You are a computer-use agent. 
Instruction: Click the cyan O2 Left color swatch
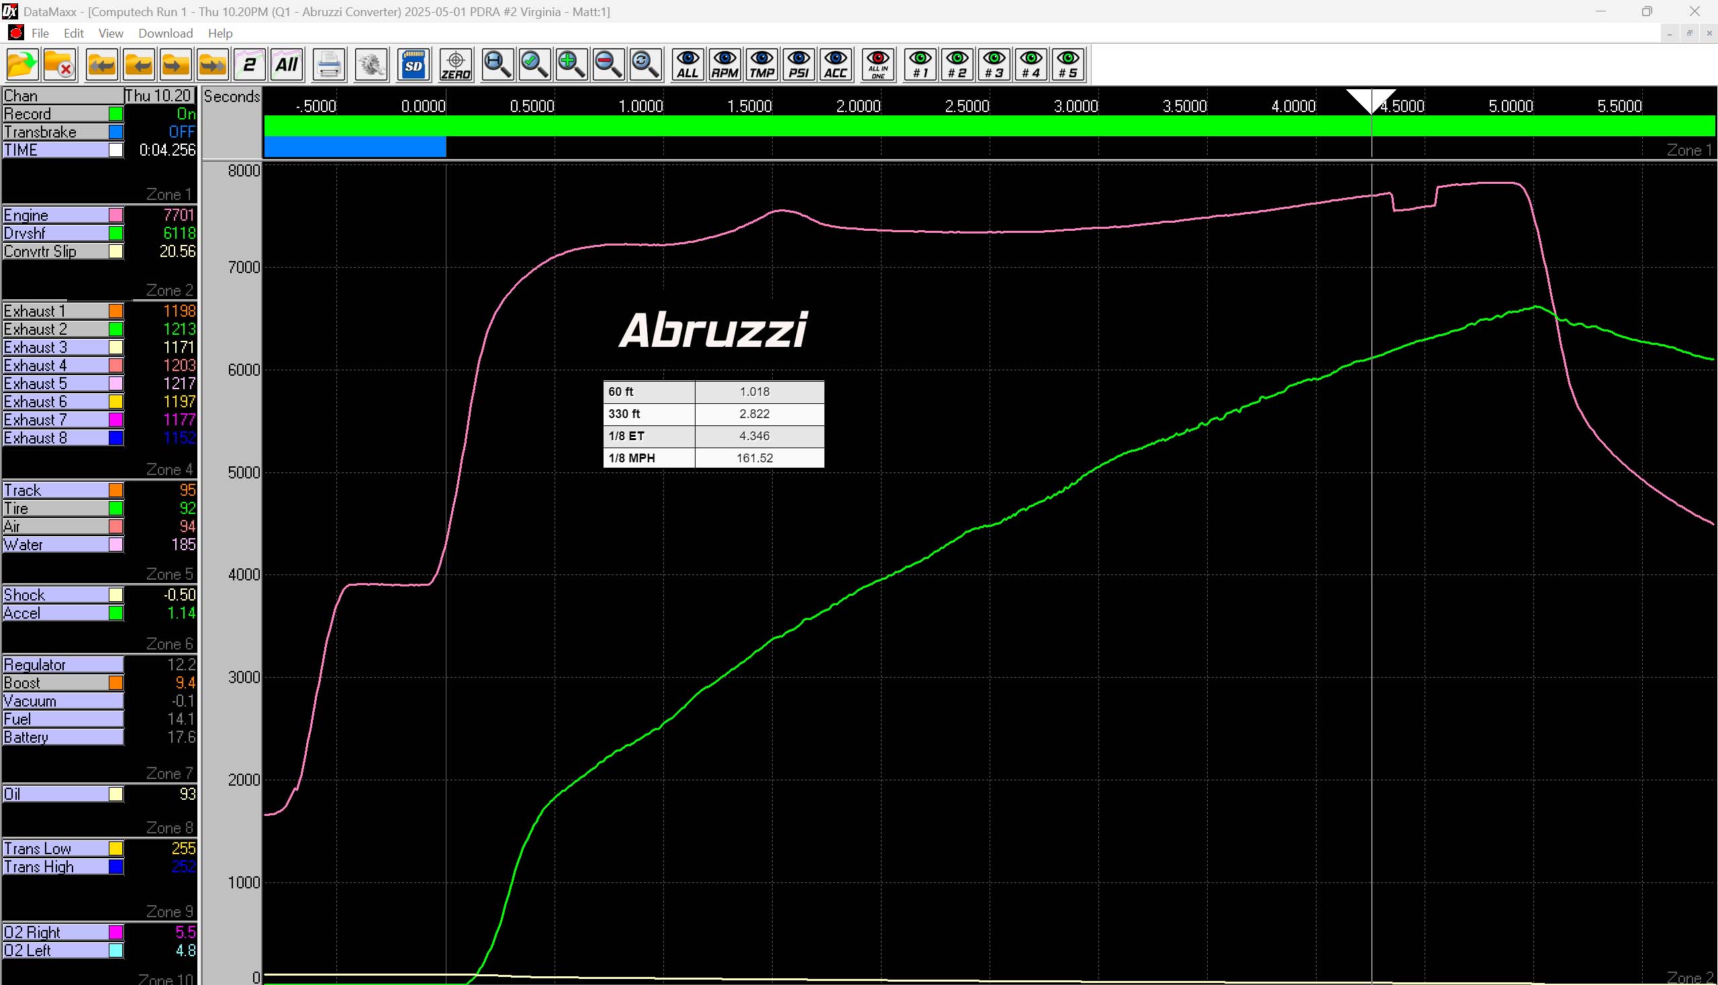point(115,951)
